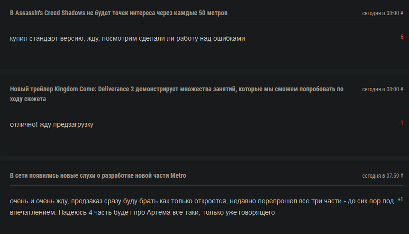
Task: Click the comment line mentioning Артема
Action: click(143, 212)
